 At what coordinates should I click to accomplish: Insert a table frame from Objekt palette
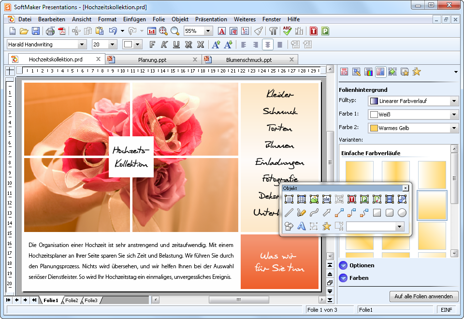(x=302, y=199)
